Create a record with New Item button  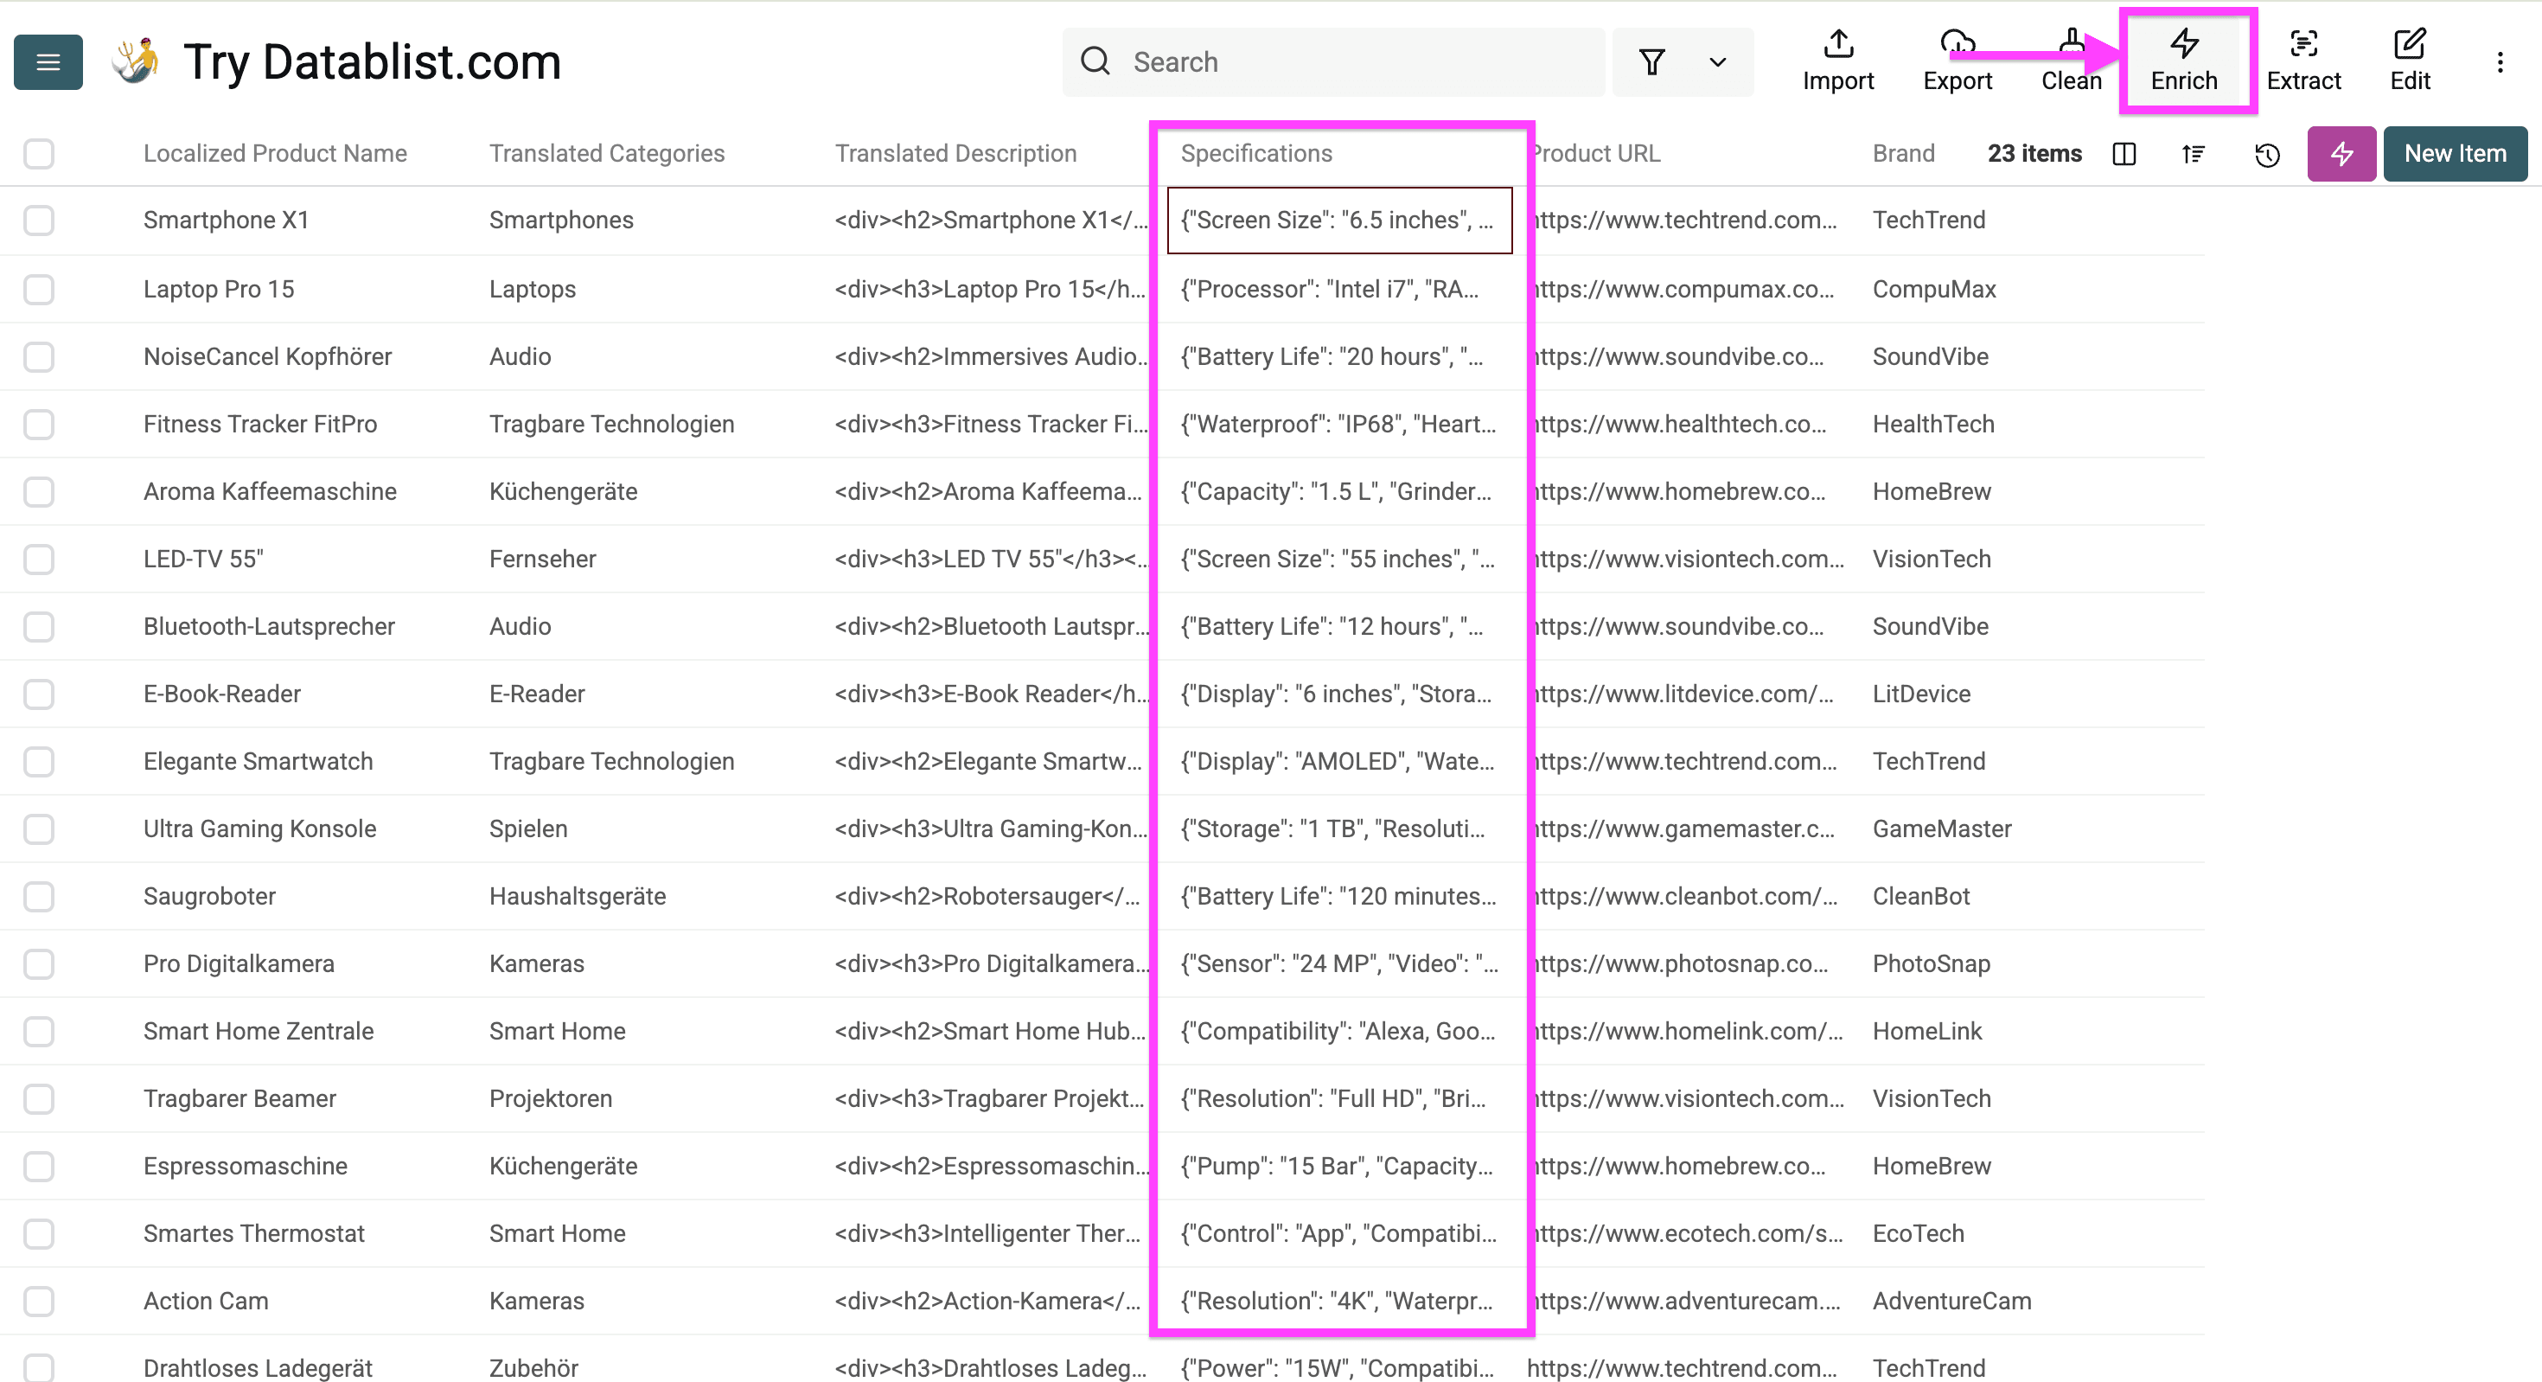[x=2454, y=154]
